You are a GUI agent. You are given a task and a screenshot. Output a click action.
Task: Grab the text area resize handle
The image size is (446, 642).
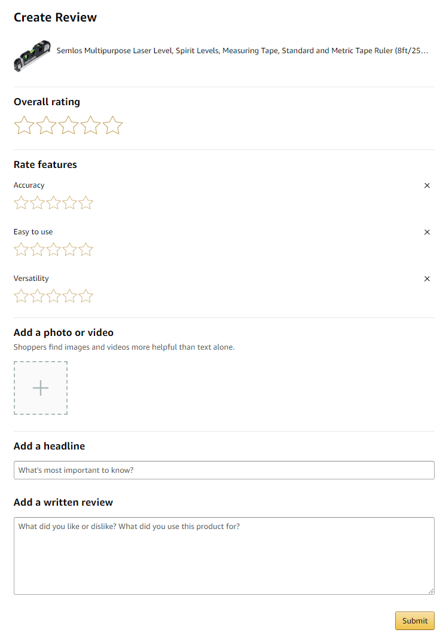point(431,591)
